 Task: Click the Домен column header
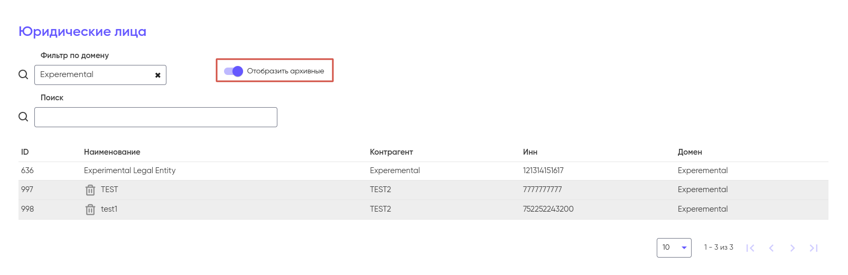click(x=690, y=152)
